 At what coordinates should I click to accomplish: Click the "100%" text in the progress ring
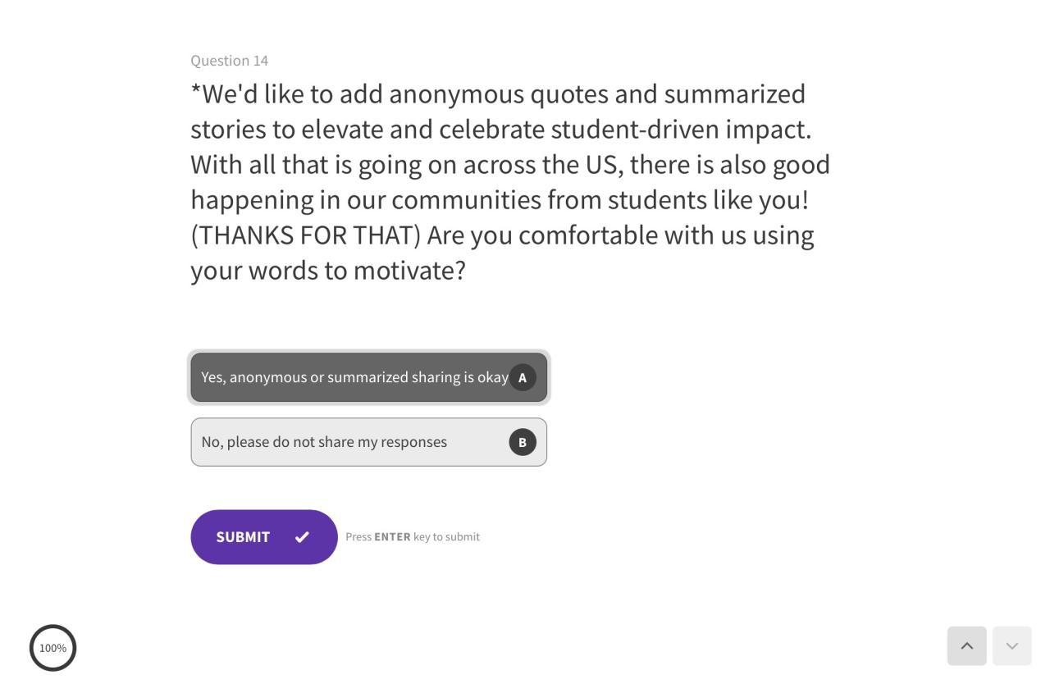[x=53, y=648]
